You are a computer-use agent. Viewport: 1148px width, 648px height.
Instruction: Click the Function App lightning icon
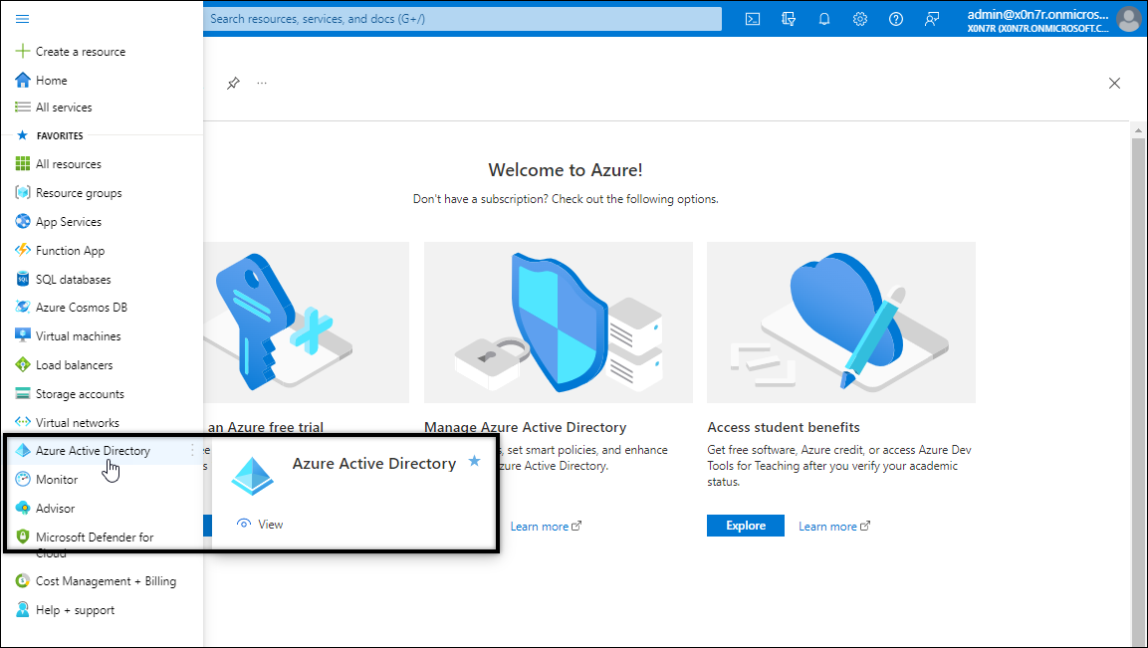[23, 251]
